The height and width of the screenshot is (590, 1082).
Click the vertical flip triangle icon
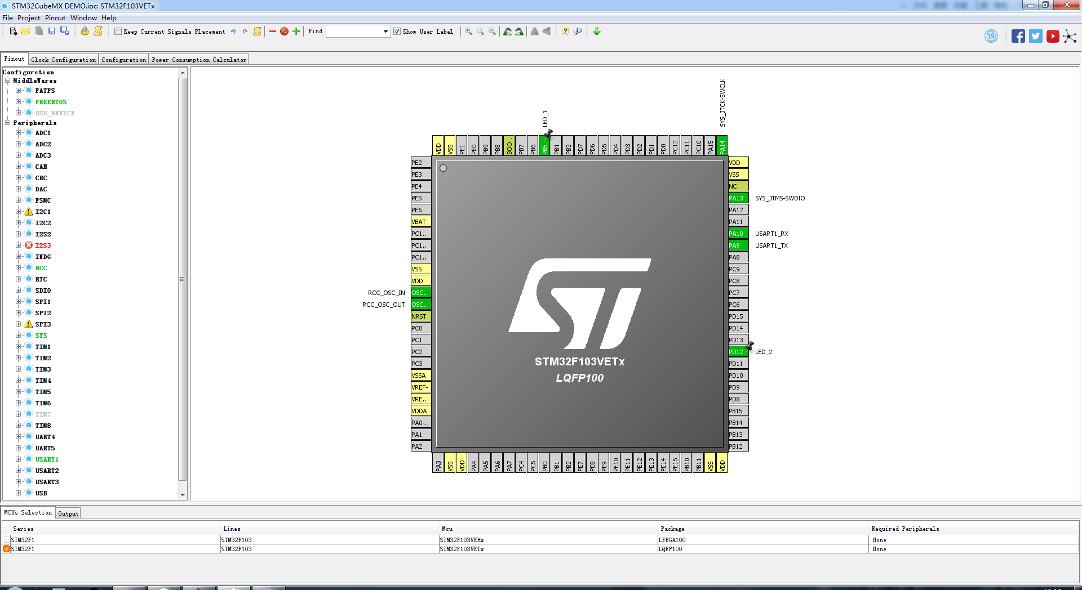pyautogui.click(x=534, y=32)
